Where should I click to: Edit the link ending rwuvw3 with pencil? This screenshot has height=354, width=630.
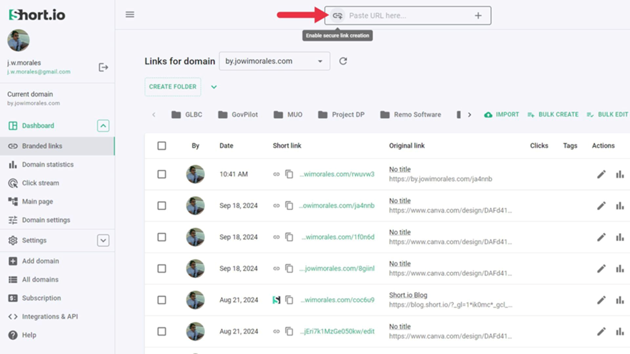point(601,174)
